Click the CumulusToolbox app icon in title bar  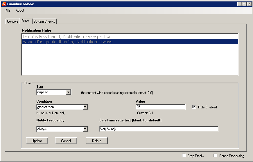[x=4, y=4]
